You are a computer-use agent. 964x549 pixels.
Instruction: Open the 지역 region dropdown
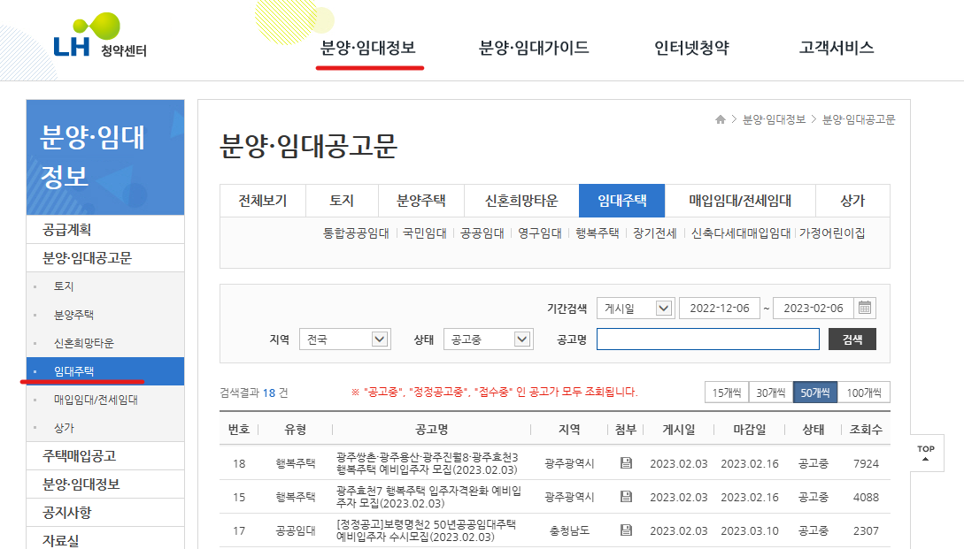click(344, 338)
